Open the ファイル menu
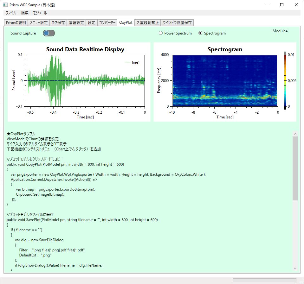 pos(11,13)
